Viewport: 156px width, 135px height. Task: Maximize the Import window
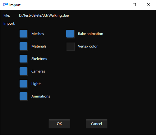pos(134,5)
